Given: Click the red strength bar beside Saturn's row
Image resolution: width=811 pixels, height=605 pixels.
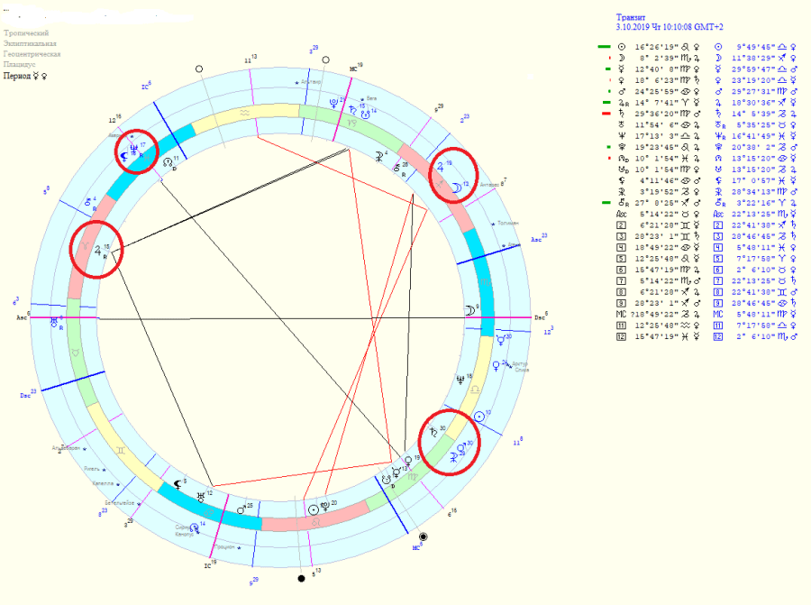Looking at the screenshot, I should pos(606,115).
